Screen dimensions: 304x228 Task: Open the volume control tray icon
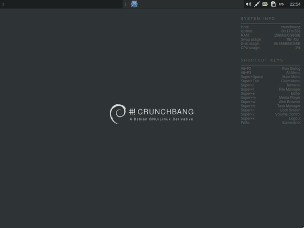click(x=248, y=4)
